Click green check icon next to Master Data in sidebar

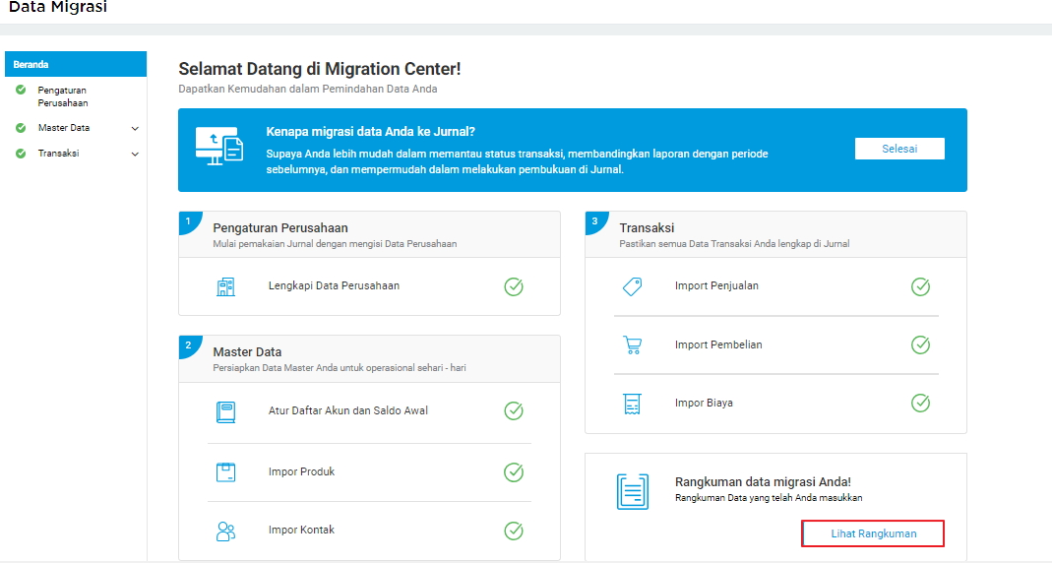[21, 128]
